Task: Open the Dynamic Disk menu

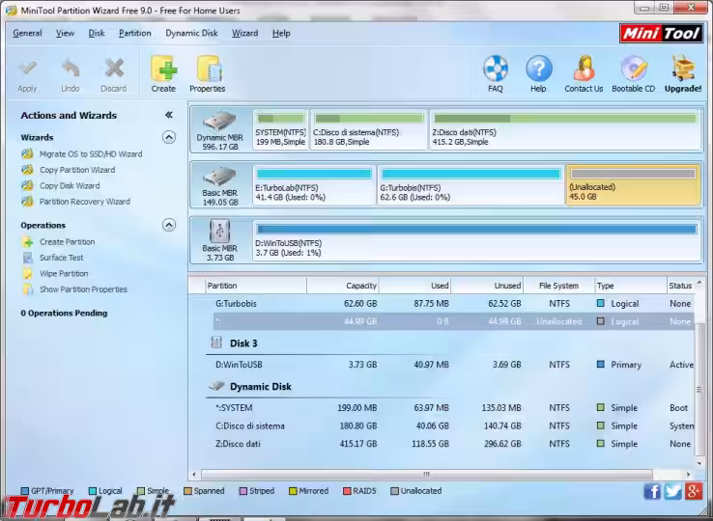Action: click(x=191, y=33)
